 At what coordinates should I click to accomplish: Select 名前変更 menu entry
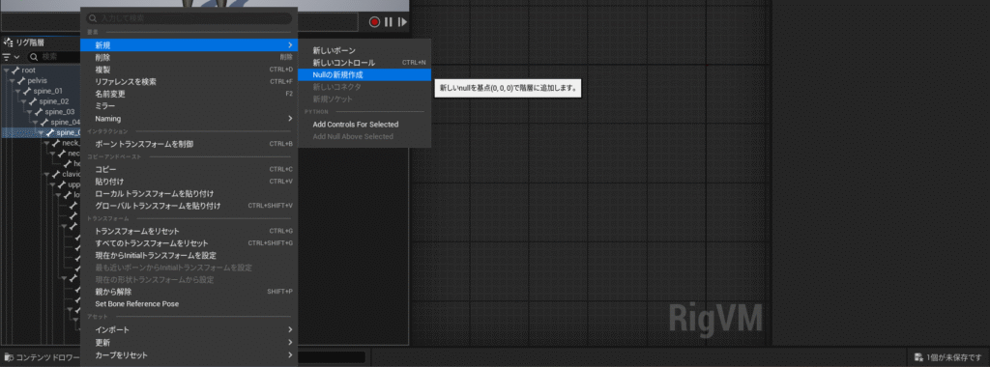(189, 94)
